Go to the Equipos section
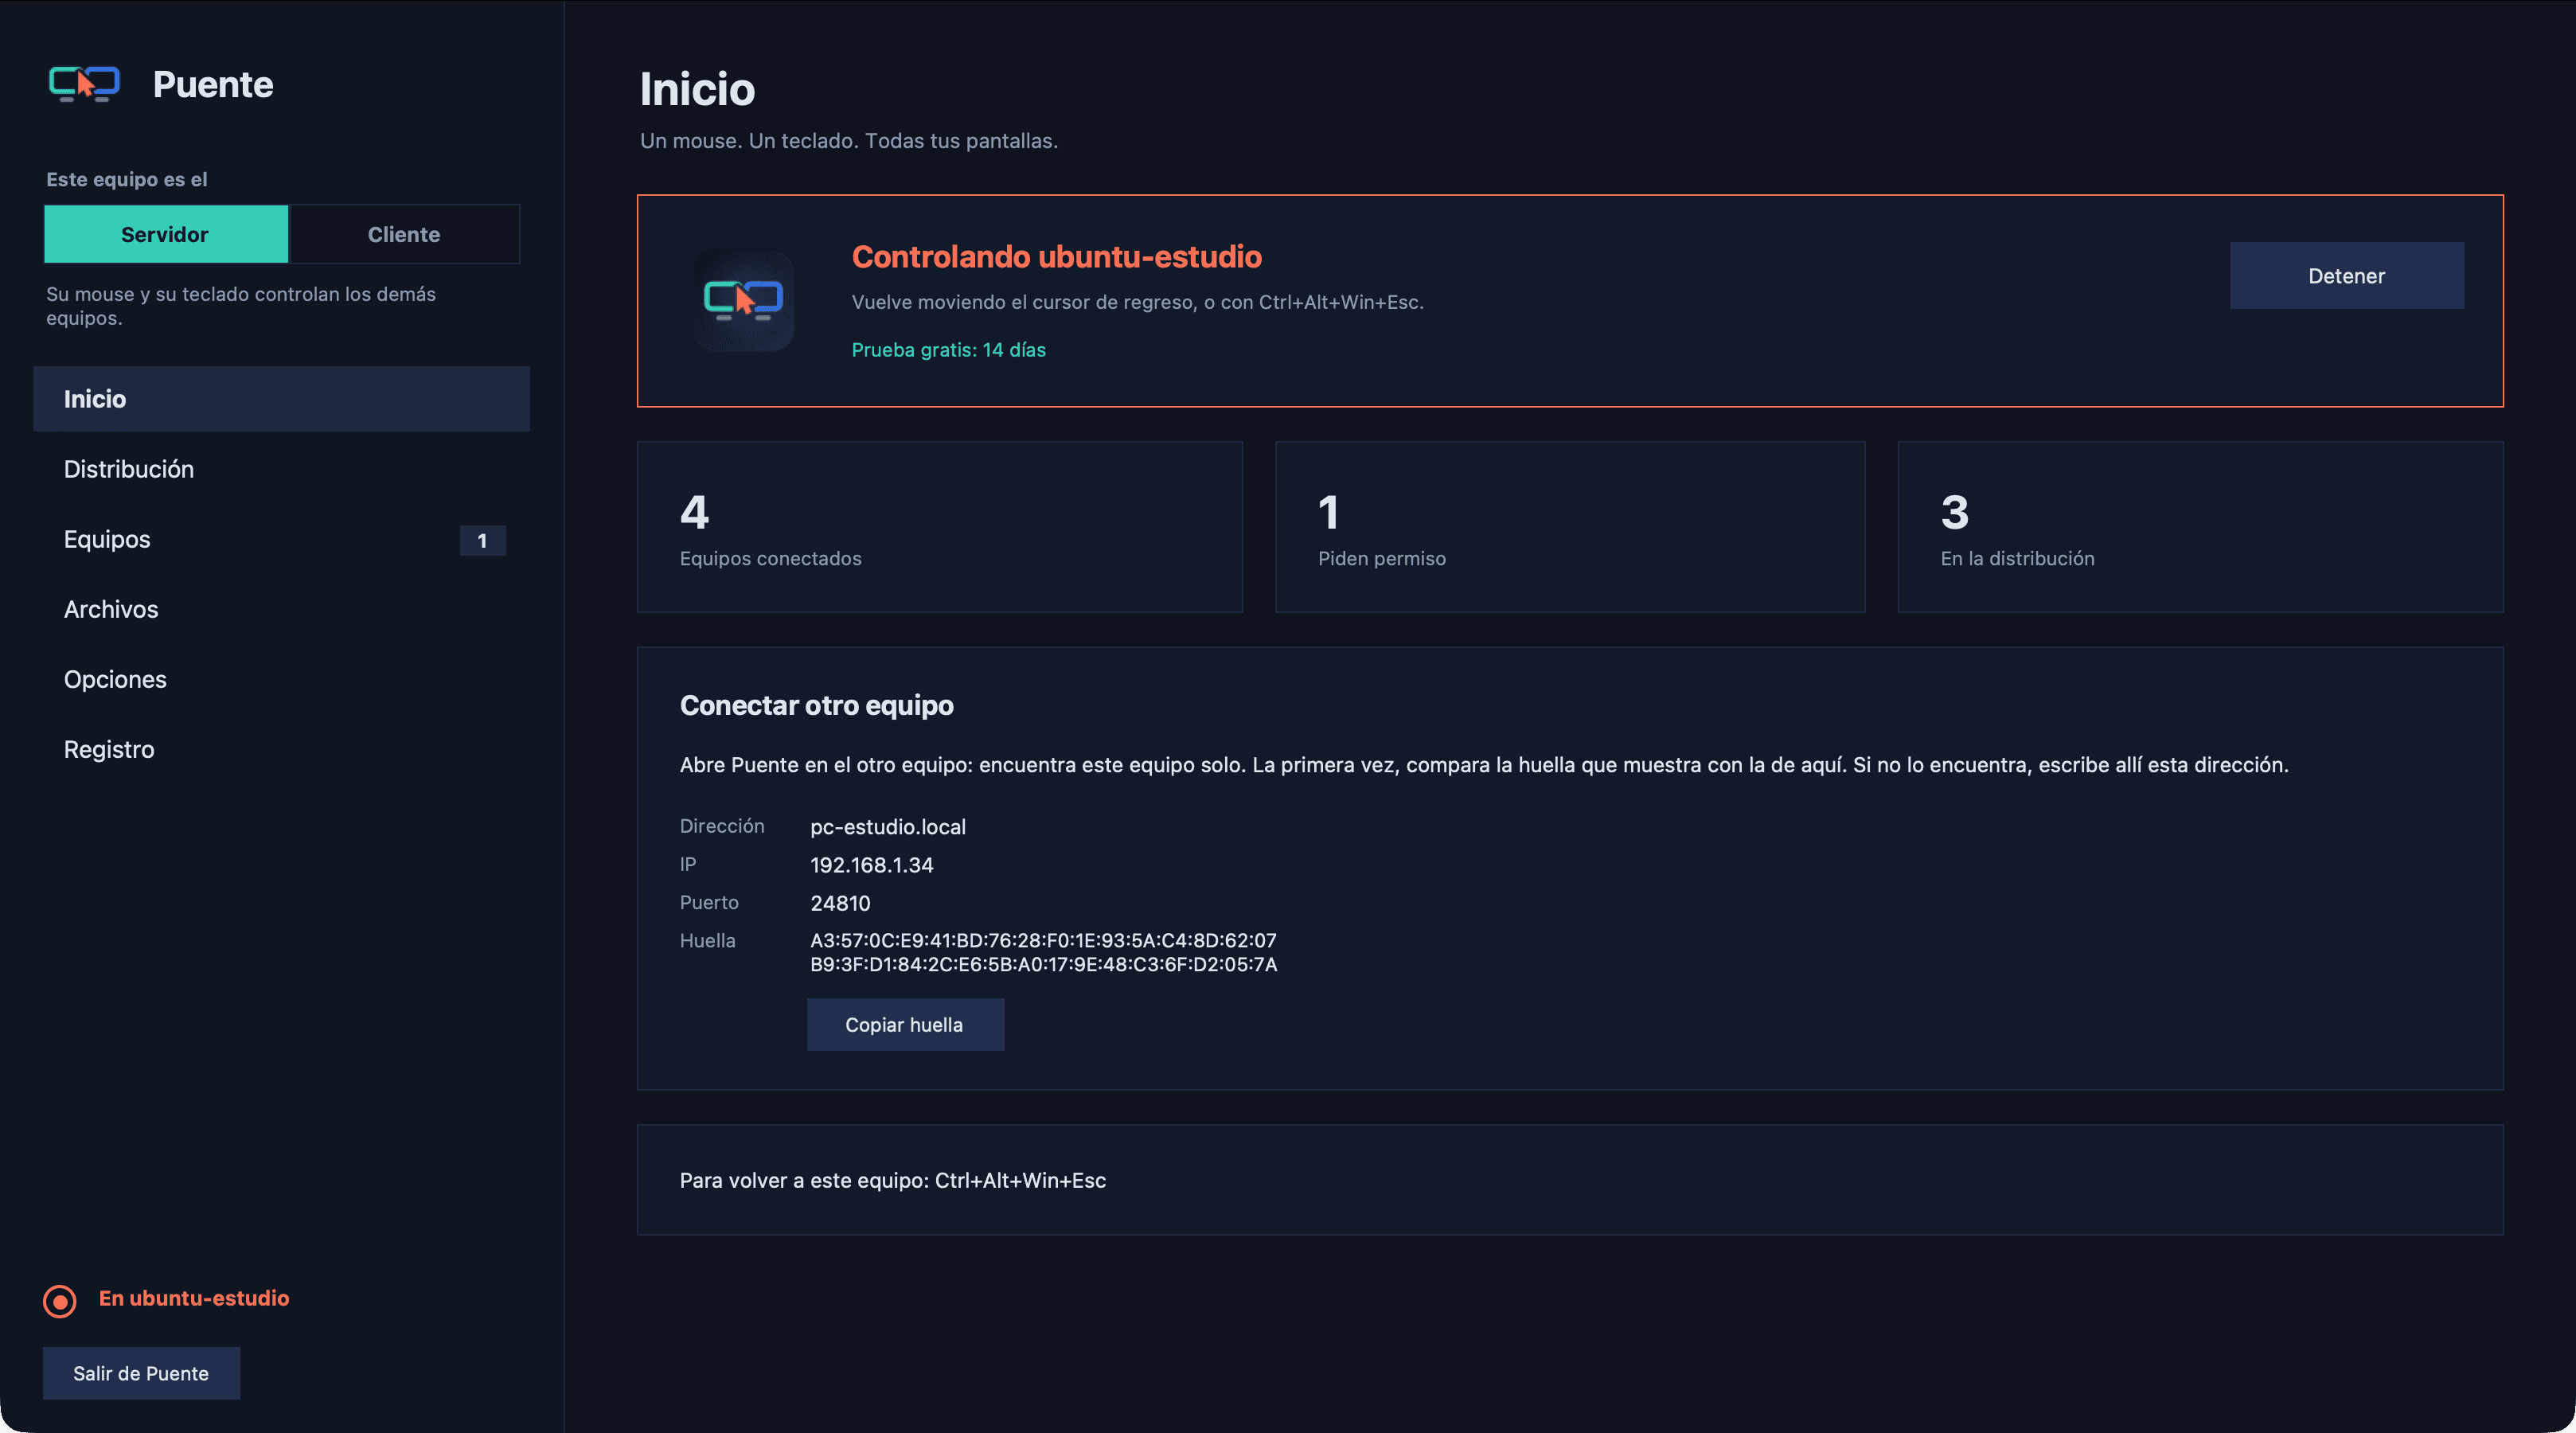Viewport: 2576px width, 1433px height. point(282,539)
